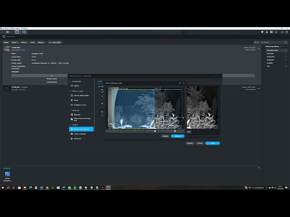Click the last camera toolbar button with parentheses
The width and height of the screenshot is (290, 217).
tap(54, 42)
